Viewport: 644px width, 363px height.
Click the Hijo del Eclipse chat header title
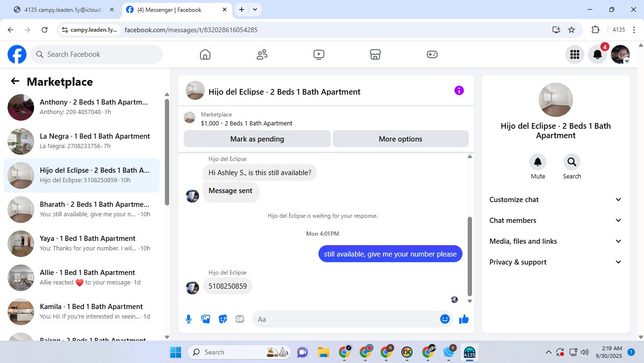(x=284, y=92)
